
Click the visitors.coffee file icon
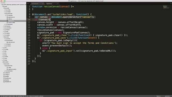[x=7, y=23]
